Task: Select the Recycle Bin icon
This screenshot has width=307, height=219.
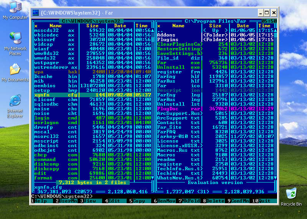Action: click(x=291, y=197)
